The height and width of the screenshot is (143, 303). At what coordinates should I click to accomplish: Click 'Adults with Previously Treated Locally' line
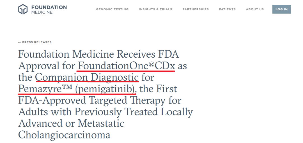click(105, 112)
